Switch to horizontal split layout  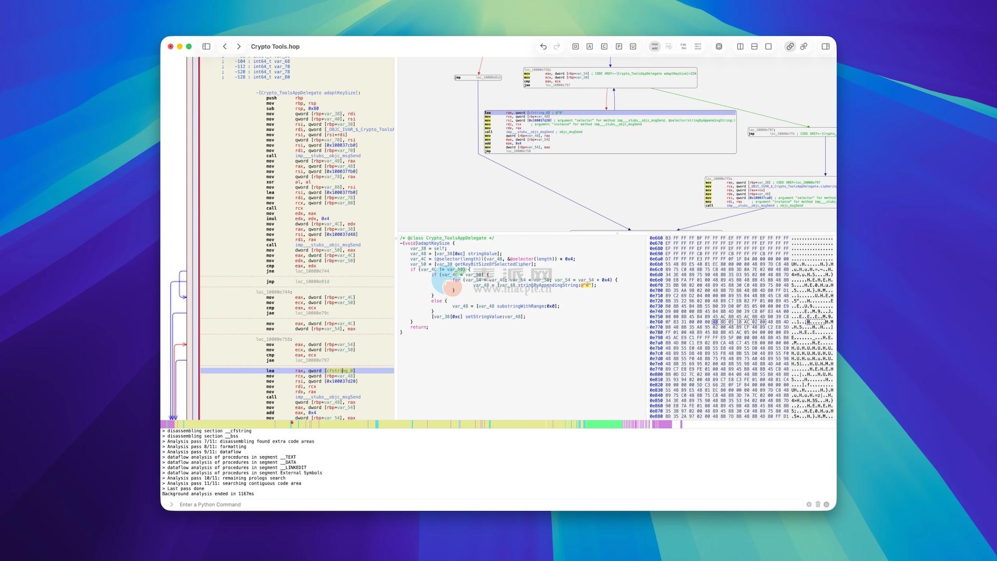coord(754,47)
